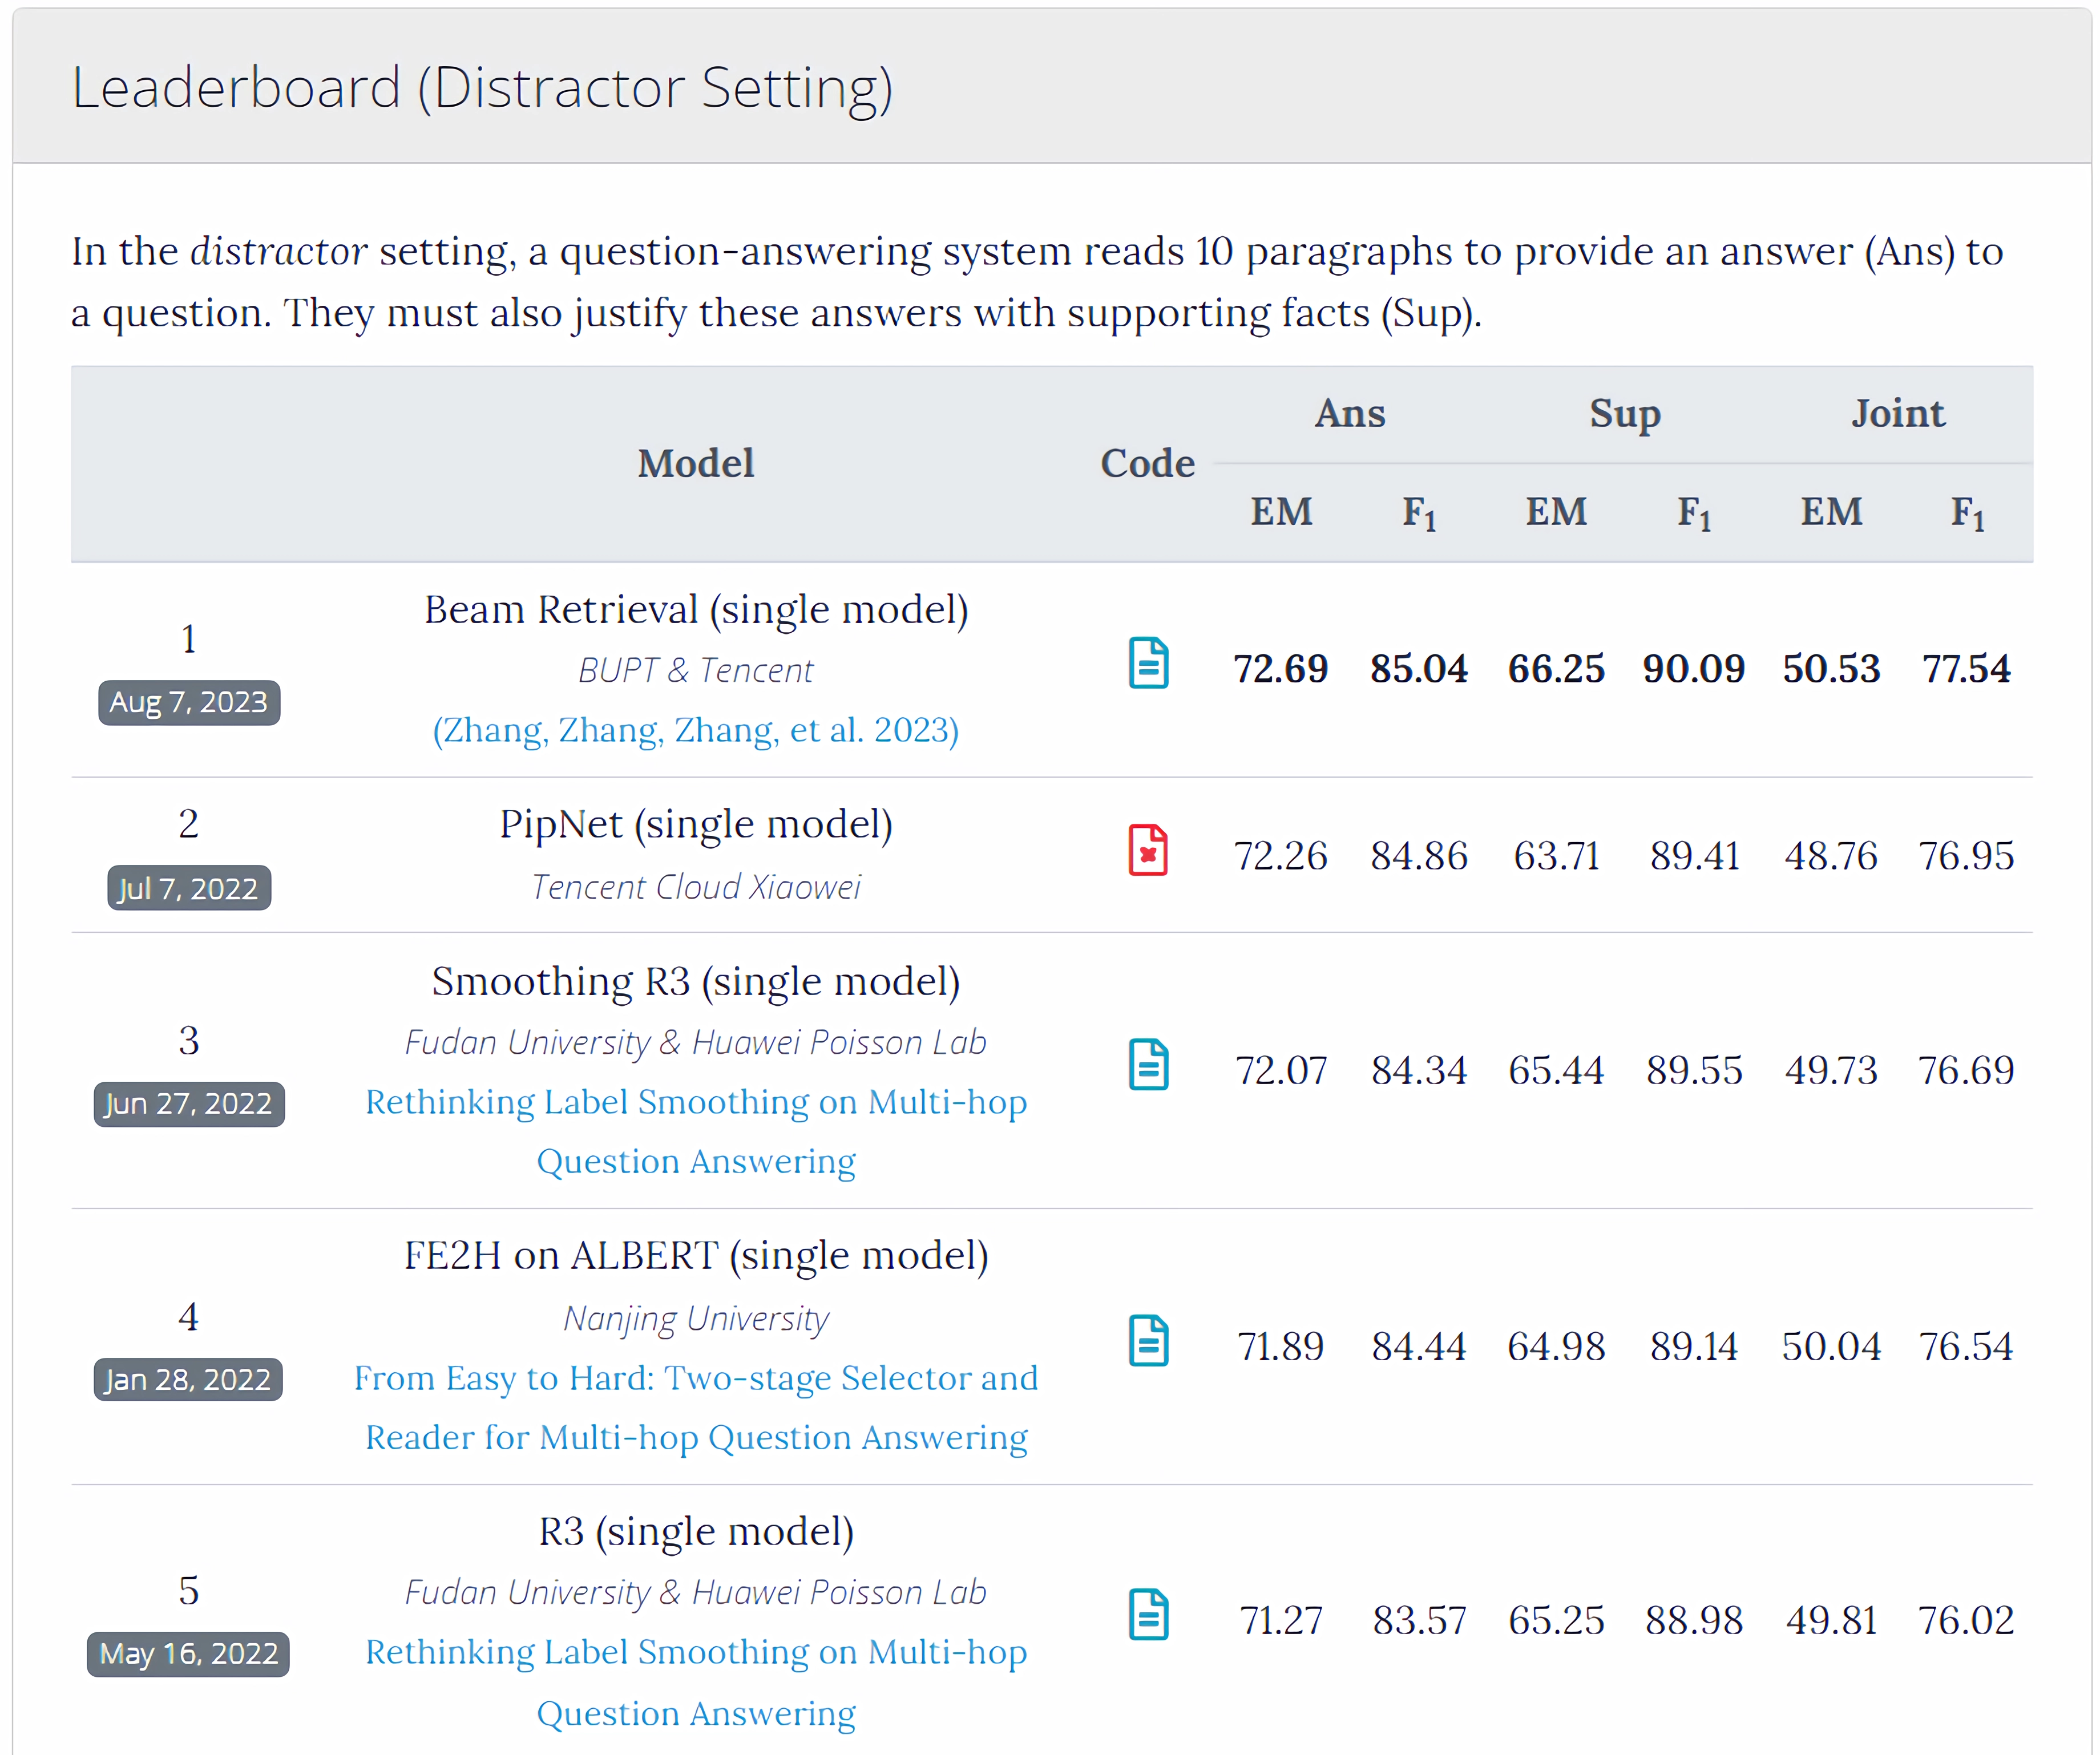Click the Jul 7, 2022 date badge
Screen dimensions: 2100x1755
[x=188, y=888]
